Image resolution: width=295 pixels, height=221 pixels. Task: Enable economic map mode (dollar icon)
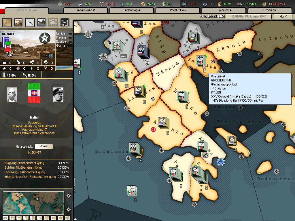coord(26,218)
